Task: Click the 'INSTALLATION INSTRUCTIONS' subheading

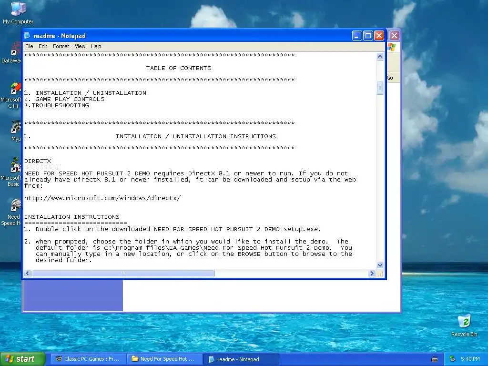Action: tap(72, 217)
